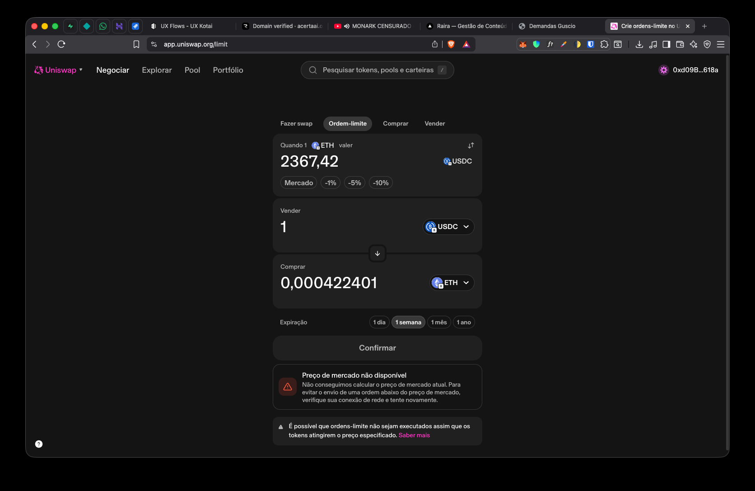This screenshot has height=491, width=755.
Task: Click the address bar URL
Action: click(196, 44)
